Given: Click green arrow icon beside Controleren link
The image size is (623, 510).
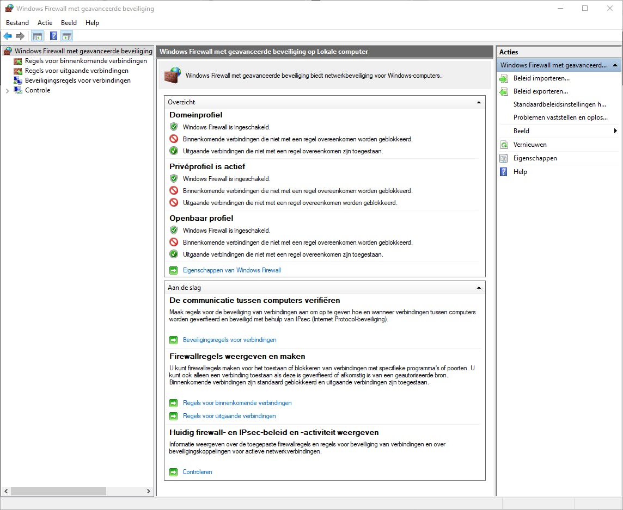Looking at the screenshot, I should [174, 472].
